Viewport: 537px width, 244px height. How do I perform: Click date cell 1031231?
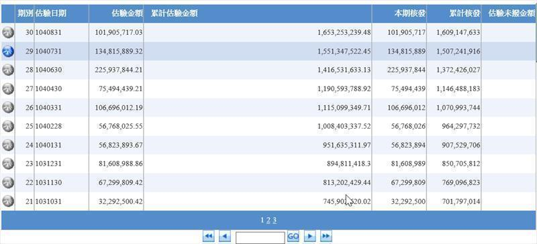48,164
